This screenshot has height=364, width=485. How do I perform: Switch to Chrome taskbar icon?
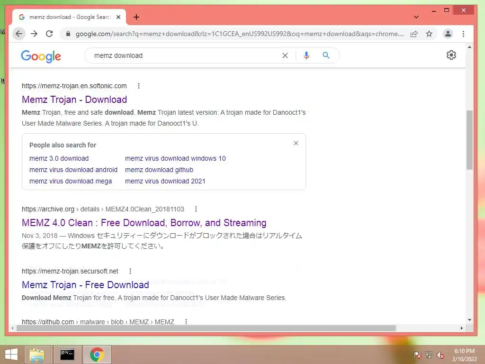click(97, 355)
